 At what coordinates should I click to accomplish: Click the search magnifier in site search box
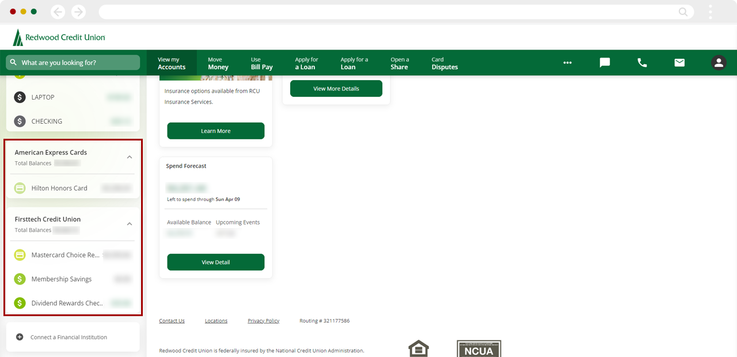tap(14, 62)
